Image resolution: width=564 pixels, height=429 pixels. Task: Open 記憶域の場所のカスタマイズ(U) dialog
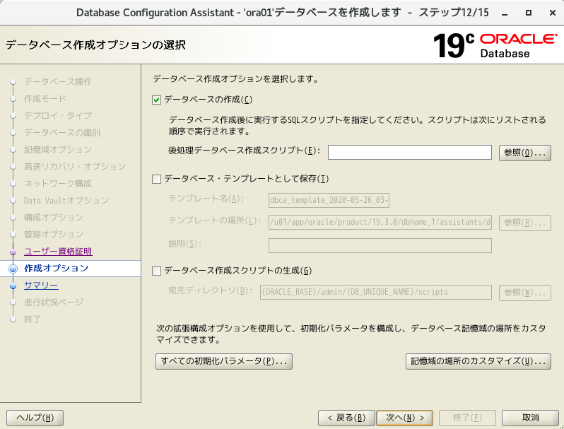click(478, 361)
